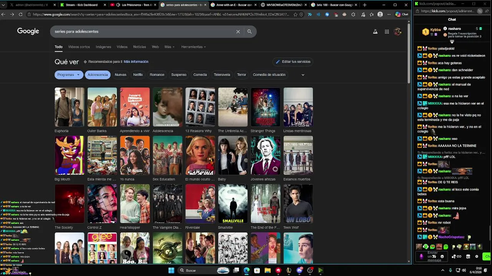The image size is (492, 276).
Task: Toggle the Netflix filter chip
Action: click(138, 75)
